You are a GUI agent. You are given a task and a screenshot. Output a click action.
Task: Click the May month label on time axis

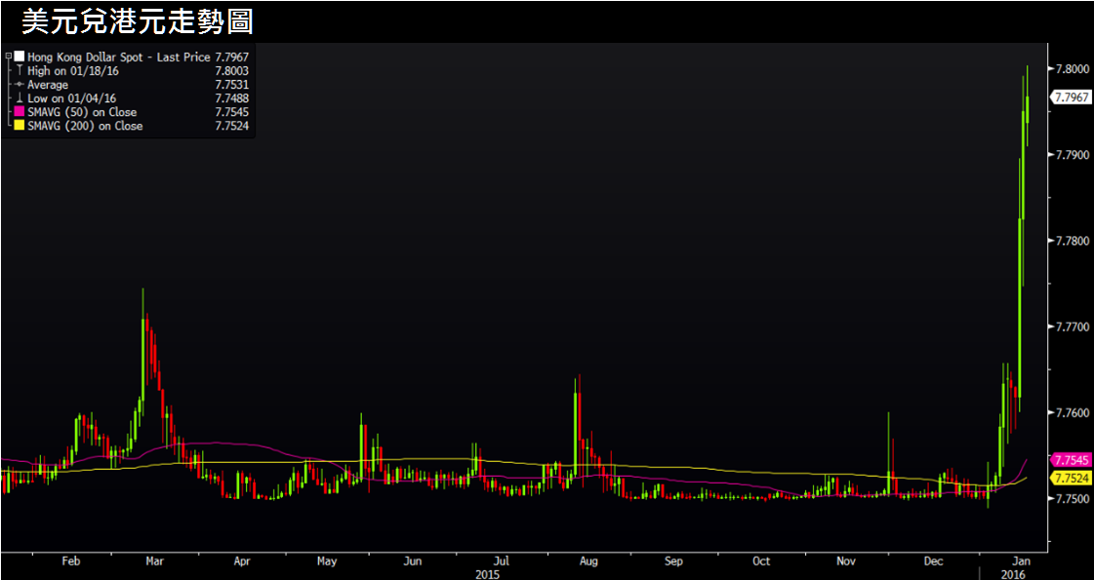[x=327, y=561]
